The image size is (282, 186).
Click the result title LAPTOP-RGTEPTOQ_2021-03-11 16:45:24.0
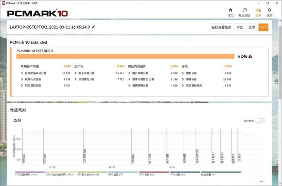(50, 27)
